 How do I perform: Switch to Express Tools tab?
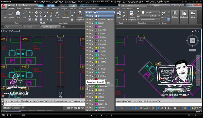pyautogui.click(x=91, y=9)
